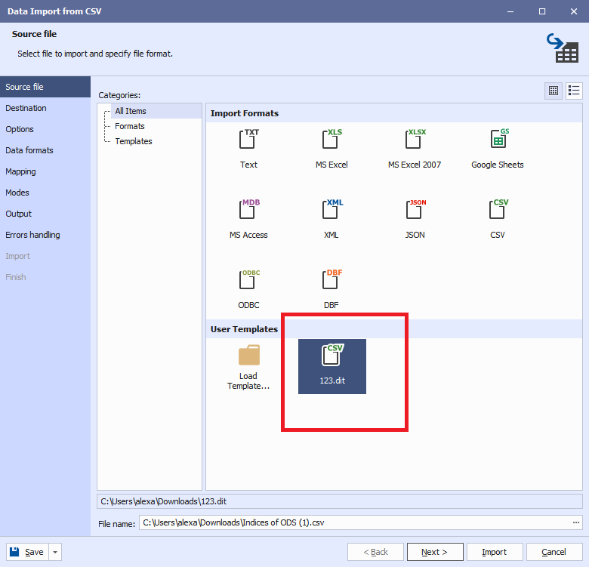Open the Data formats wizard step
The height and width of the screenshot is (567, 589).
45,150
